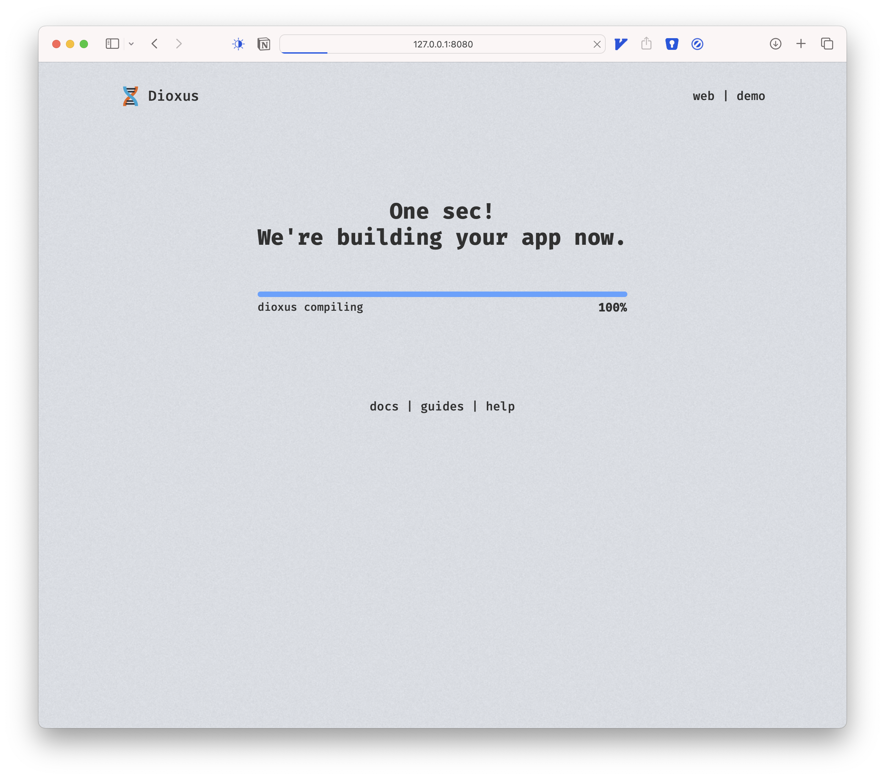Click the 127.0.0.1:8080 address bar
Screen dimensions: 885x779
click(442, 44)
